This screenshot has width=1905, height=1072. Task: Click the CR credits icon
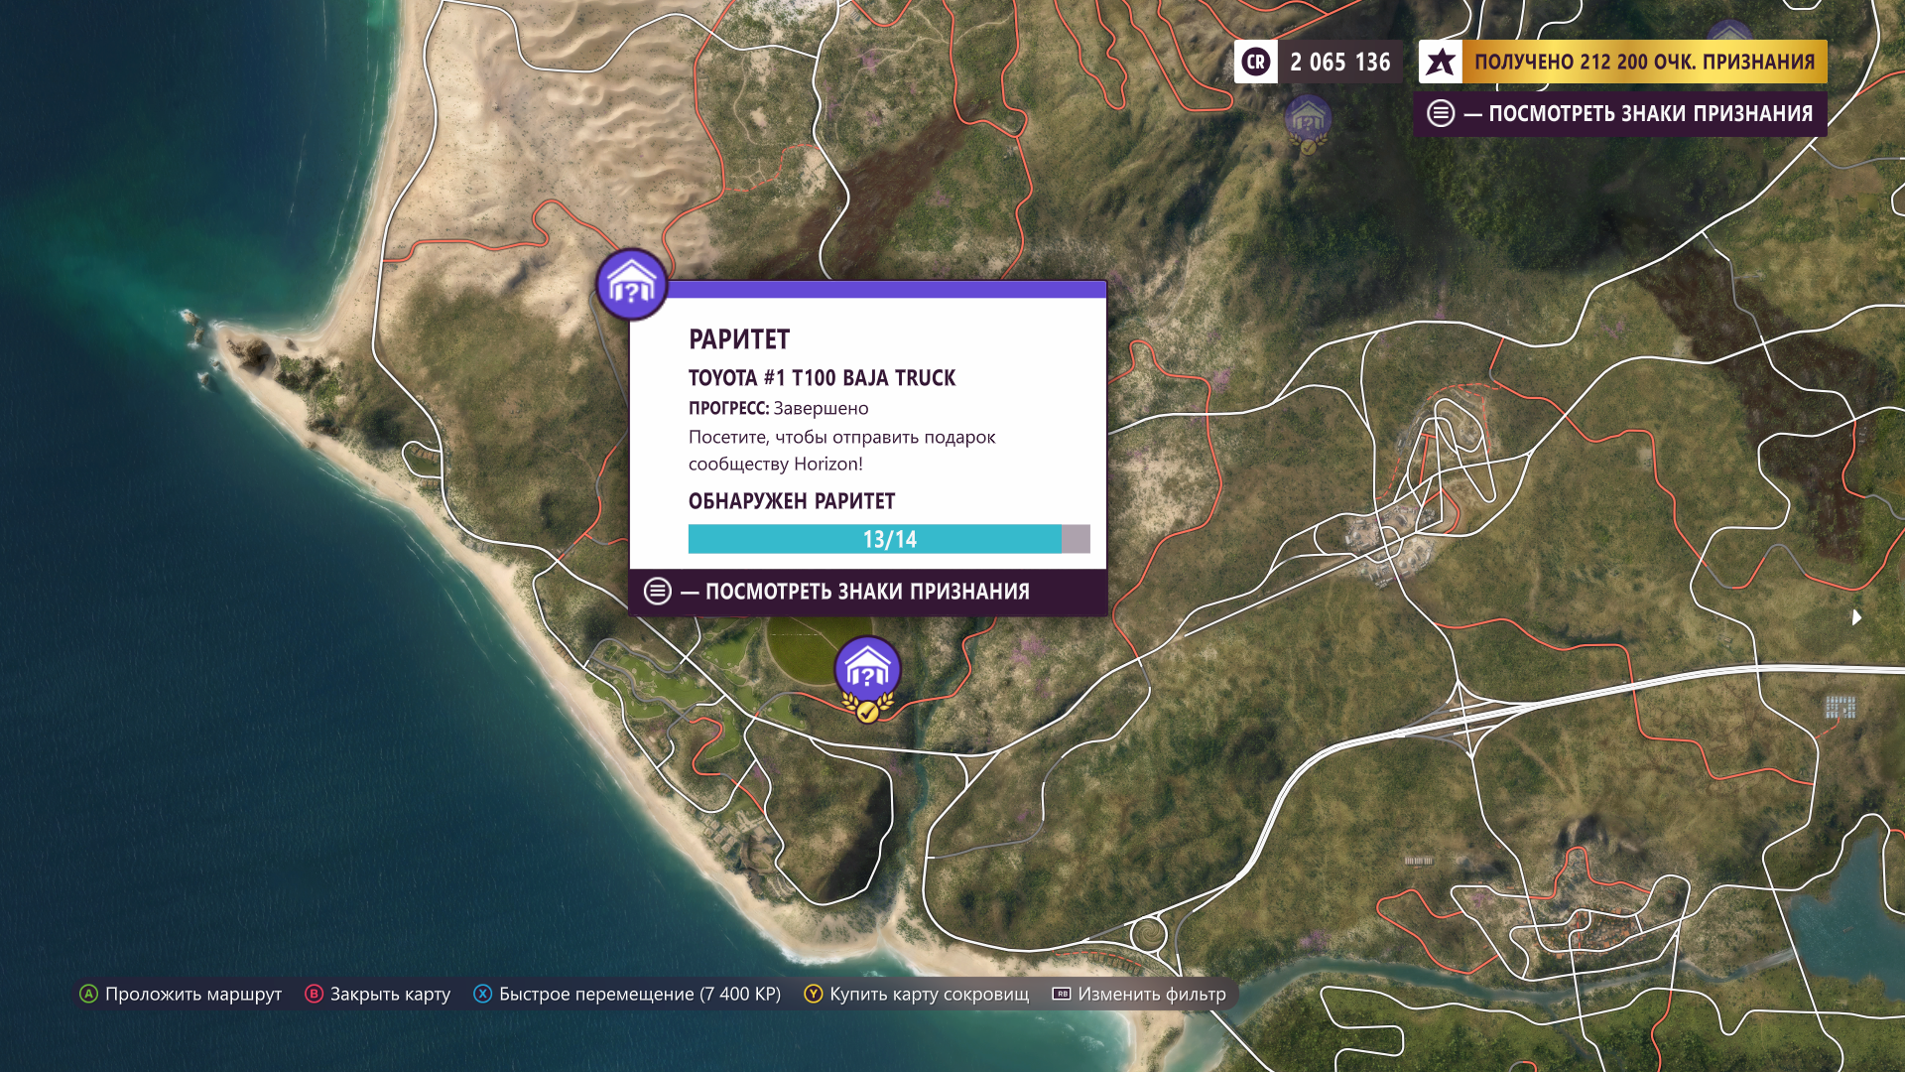pyautogui.click(x=1255, y=62)
